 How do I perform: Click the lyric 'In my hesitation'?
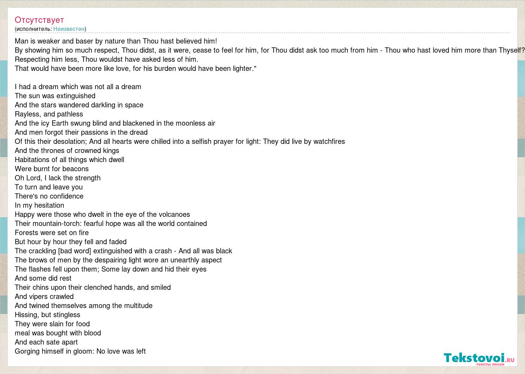click(39, 205)
